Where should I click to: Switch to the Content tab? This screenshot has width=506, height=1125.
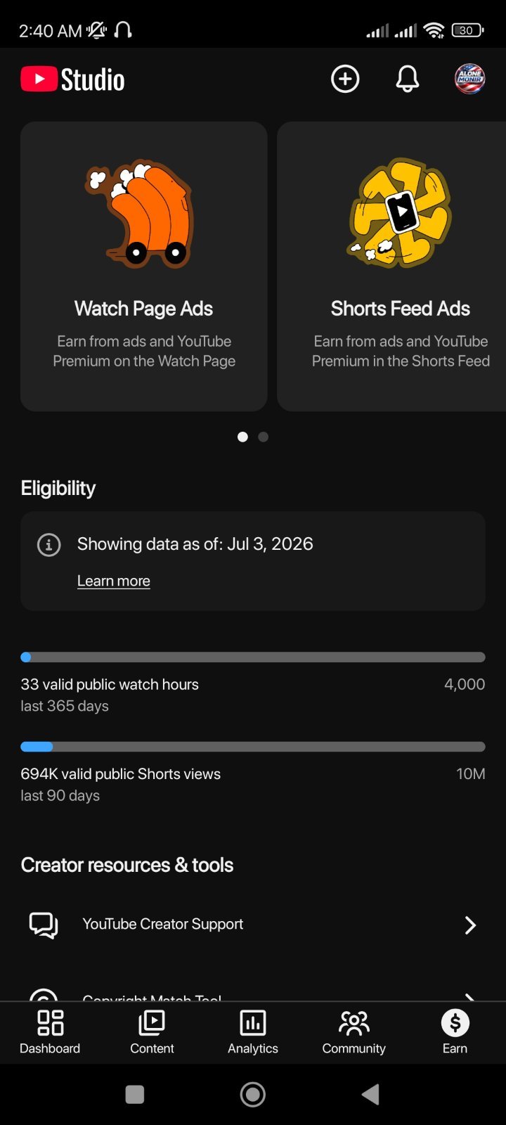pos(152,1031)
